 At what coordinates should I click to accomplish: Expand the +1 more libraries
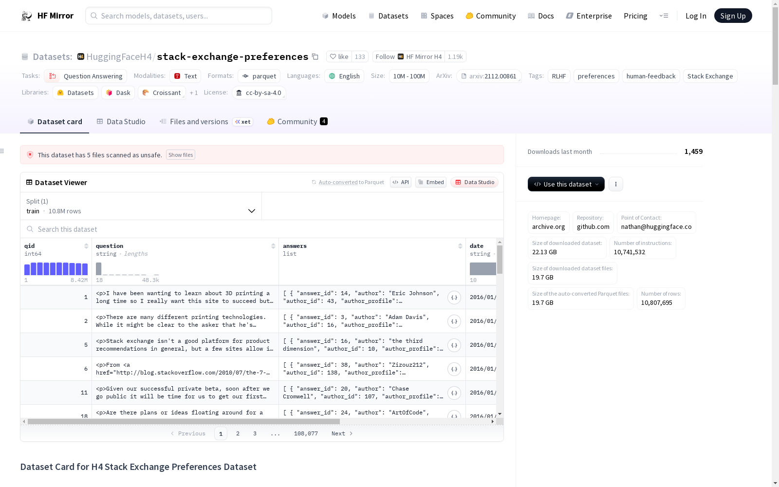point(194,93)
